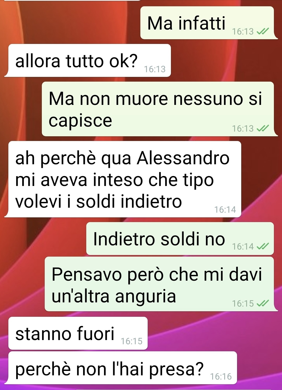Click the 16:15 time on the anguria message
This screenshot has width=282, height=390.
tap(243, 303)
